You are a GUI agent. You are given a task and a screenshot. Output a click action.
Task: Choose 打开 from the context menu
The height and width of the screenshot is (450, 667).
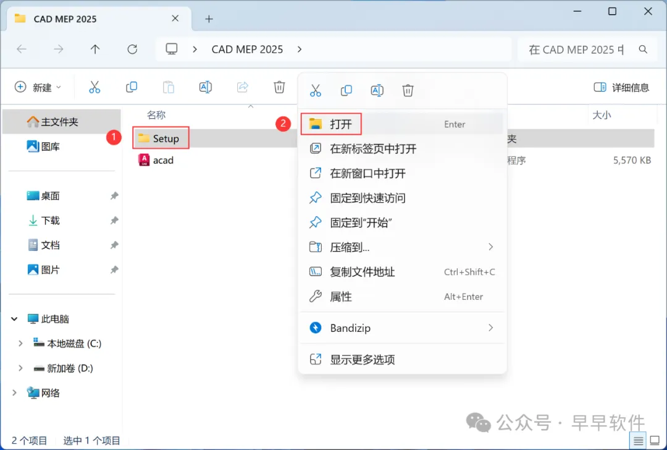(x=402, y=124)
